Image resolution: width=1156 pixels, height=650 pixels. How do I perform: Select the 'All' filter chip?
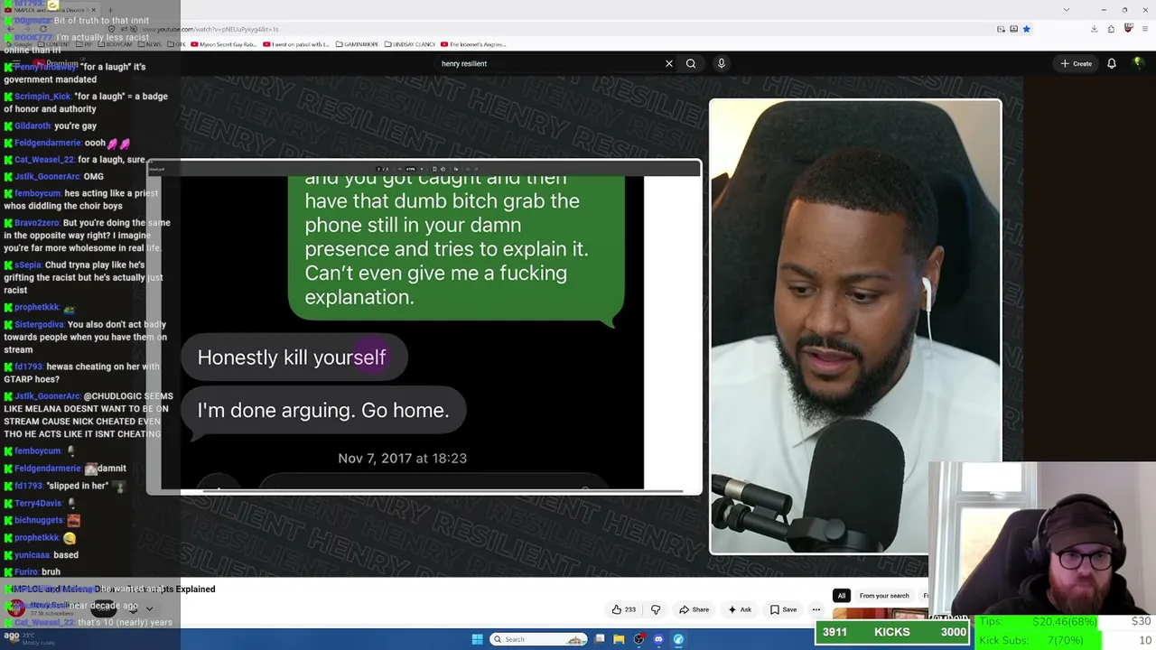[842, 596]
